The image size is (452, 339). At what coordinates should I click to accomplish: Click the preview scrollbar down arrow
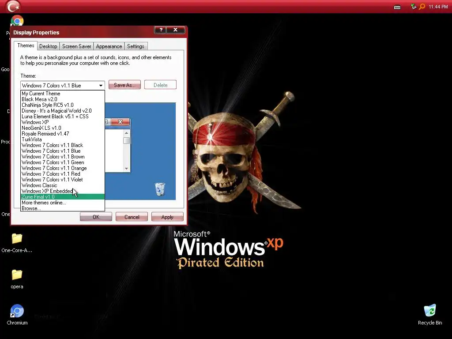[x=126, y=169]
